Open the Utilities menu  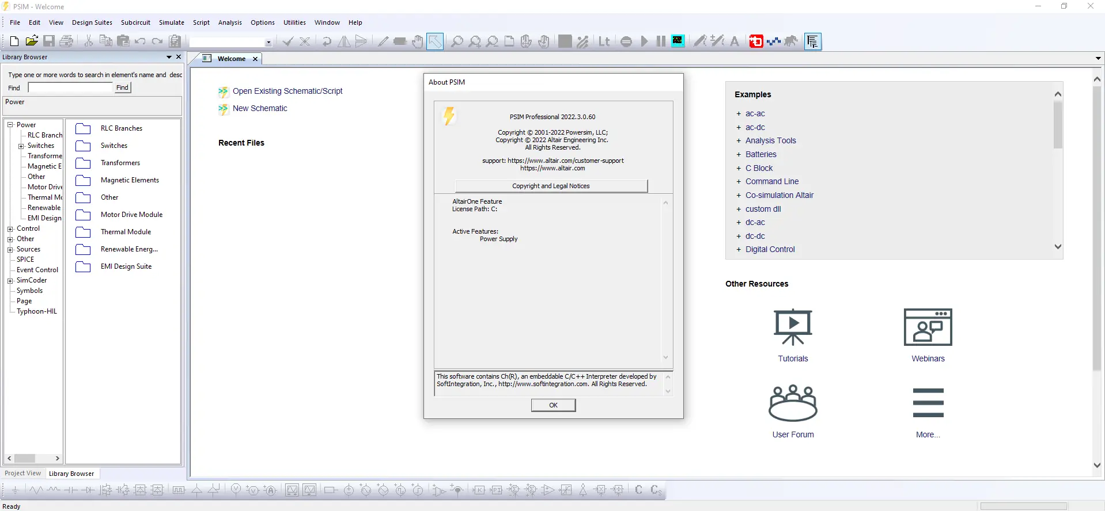point(294,22)
